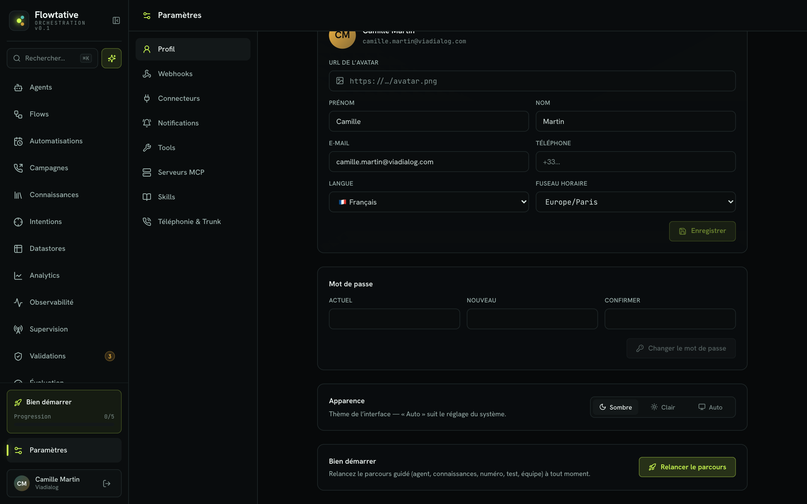The image size is (807, 504).
Task: Open Intentions section
Action: pos(64,222)
